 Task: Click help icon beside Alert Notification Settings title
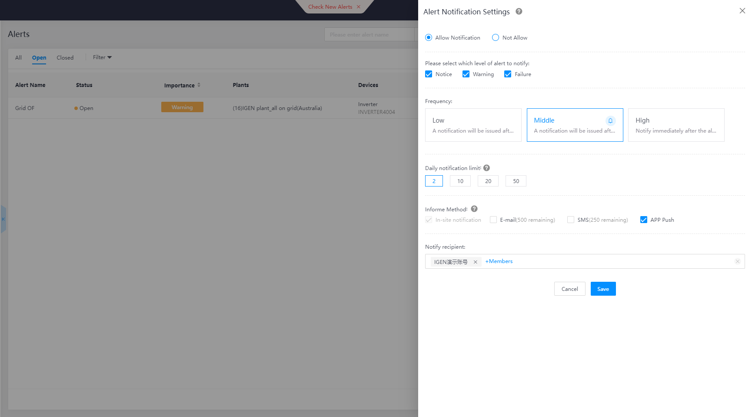519,12
